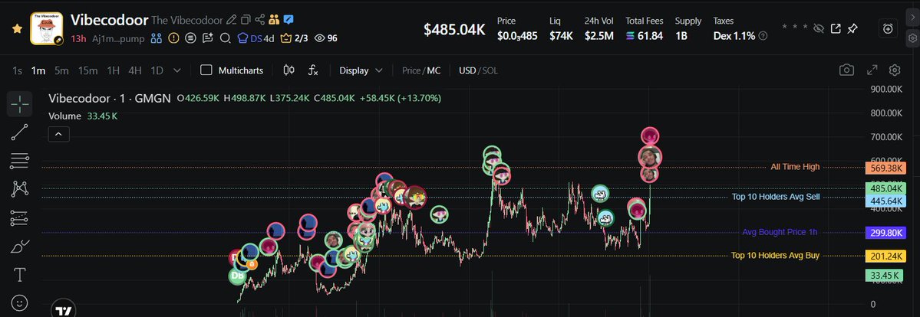Viewport: 920px width, 317px height.
Task: Click the DS 4d chef hat badge
Action: pyautogui.click(x=256, y=38)
